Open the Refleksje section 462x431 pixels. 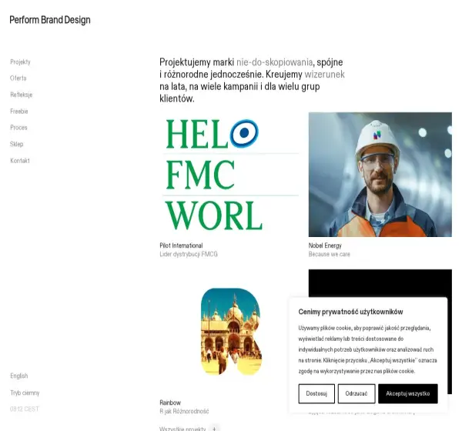point(22,95)
